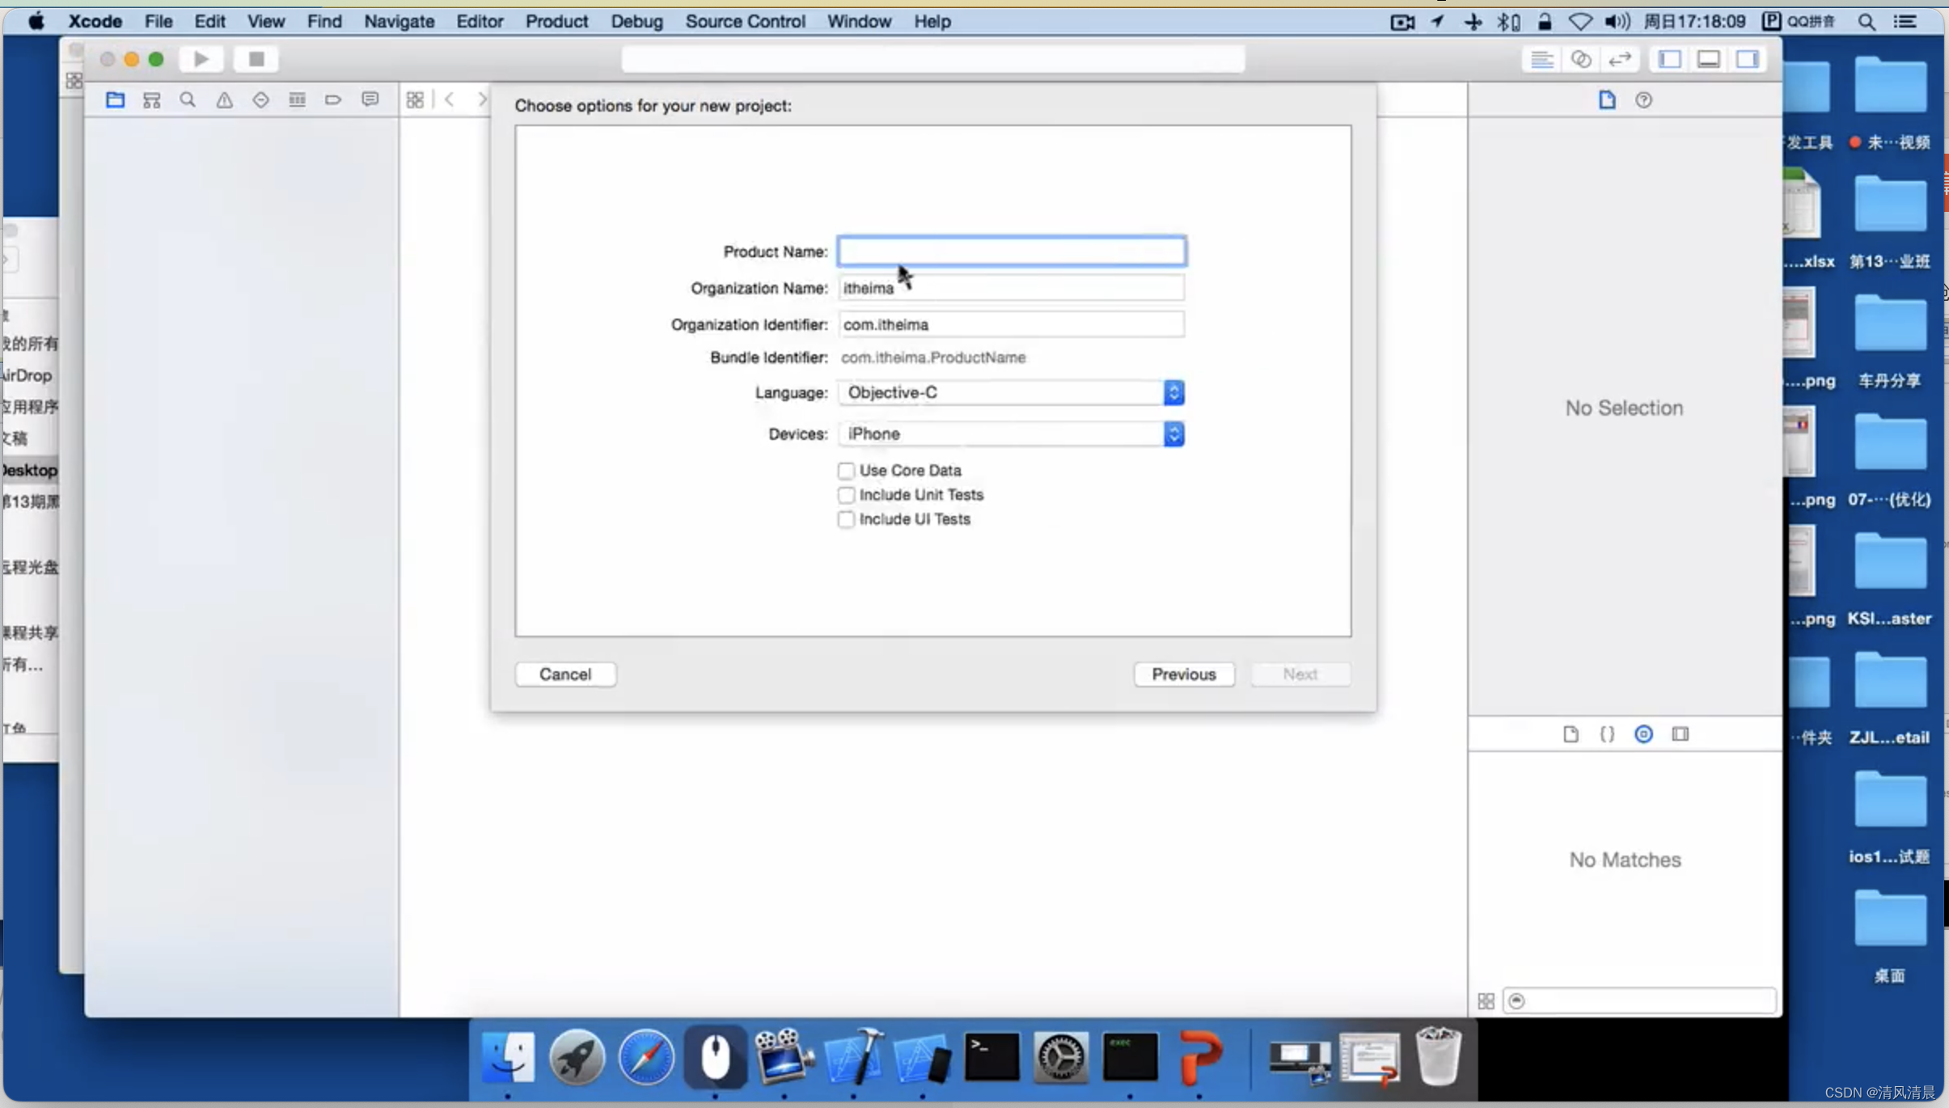This screenshot has height=1108, width=1949.
Task: Open the Source Control menu
Action: [x=745, y=21]
